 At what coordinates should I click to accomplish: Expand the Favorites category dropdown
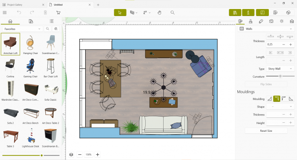(x=22, y=29)
